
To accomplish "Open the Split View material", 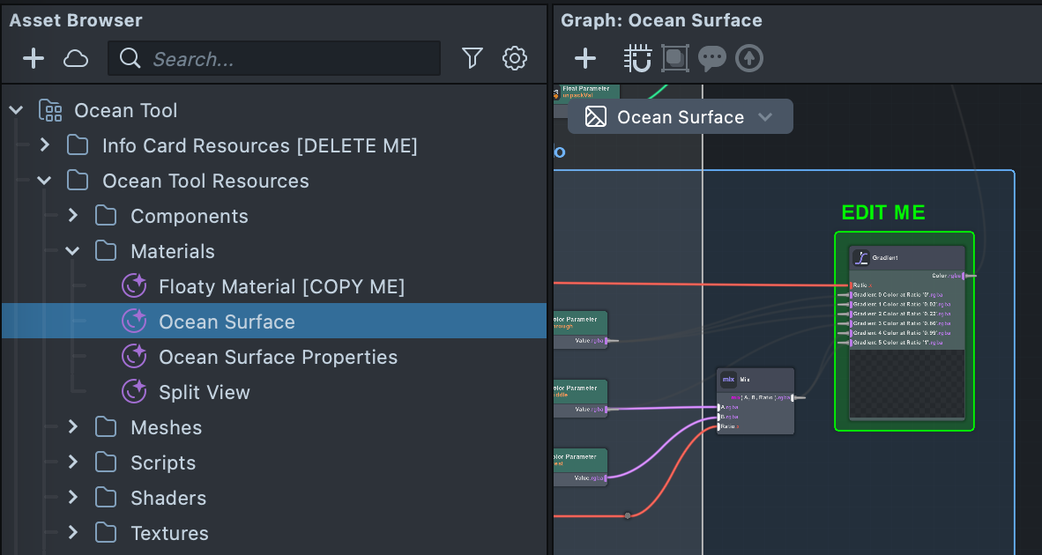I will click(x=204, y=393).
